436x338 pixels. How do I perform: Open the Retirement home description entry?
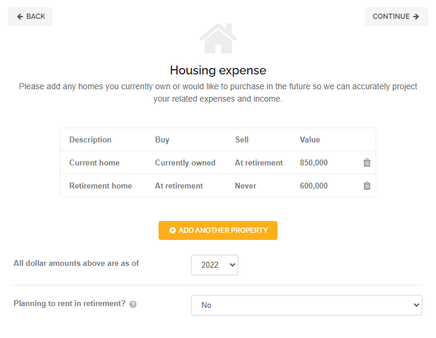[101, 186]
